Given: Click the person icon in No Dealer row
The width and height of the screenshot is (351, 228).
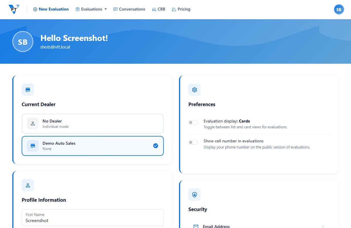Looking at the screenshot, I should (33, 124).
